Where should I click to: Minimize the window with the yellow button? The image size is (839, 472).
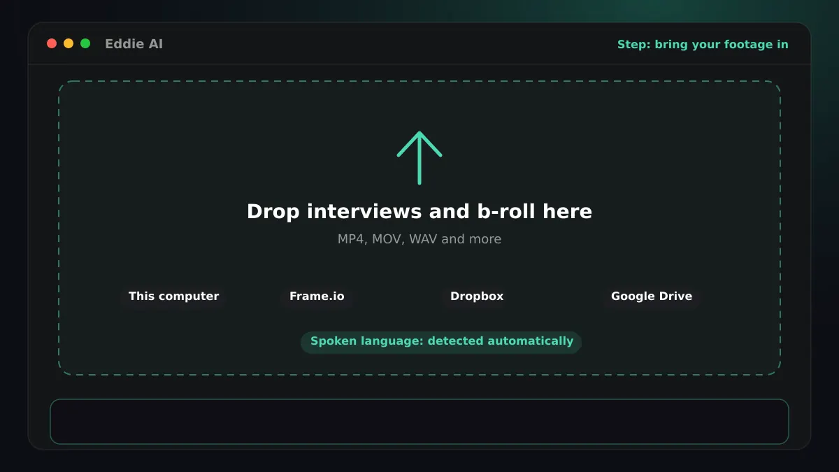click(69, 43)
